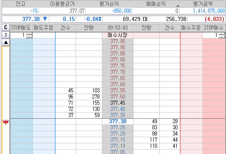Click the open interest value 256,738
Screen dimensions: 226x154
click(176, 19)
